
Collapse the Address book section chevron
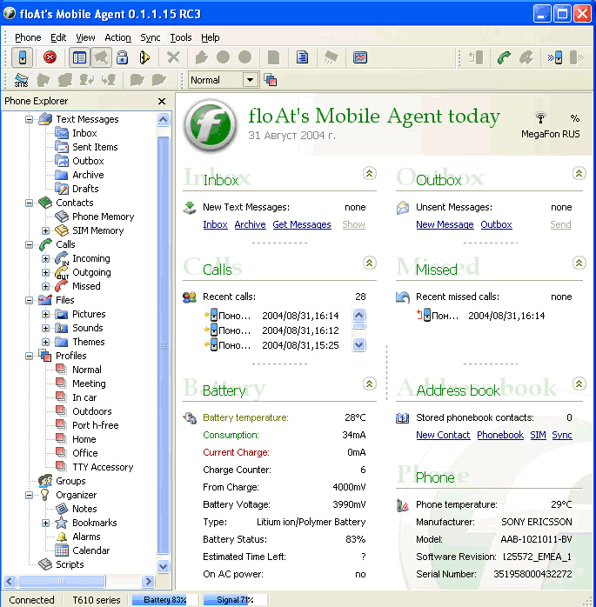pos(579,384)
